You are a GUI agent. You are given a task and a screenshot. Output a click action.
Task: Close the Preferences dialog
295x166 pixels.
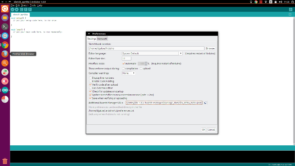click(x=89, y=34)
